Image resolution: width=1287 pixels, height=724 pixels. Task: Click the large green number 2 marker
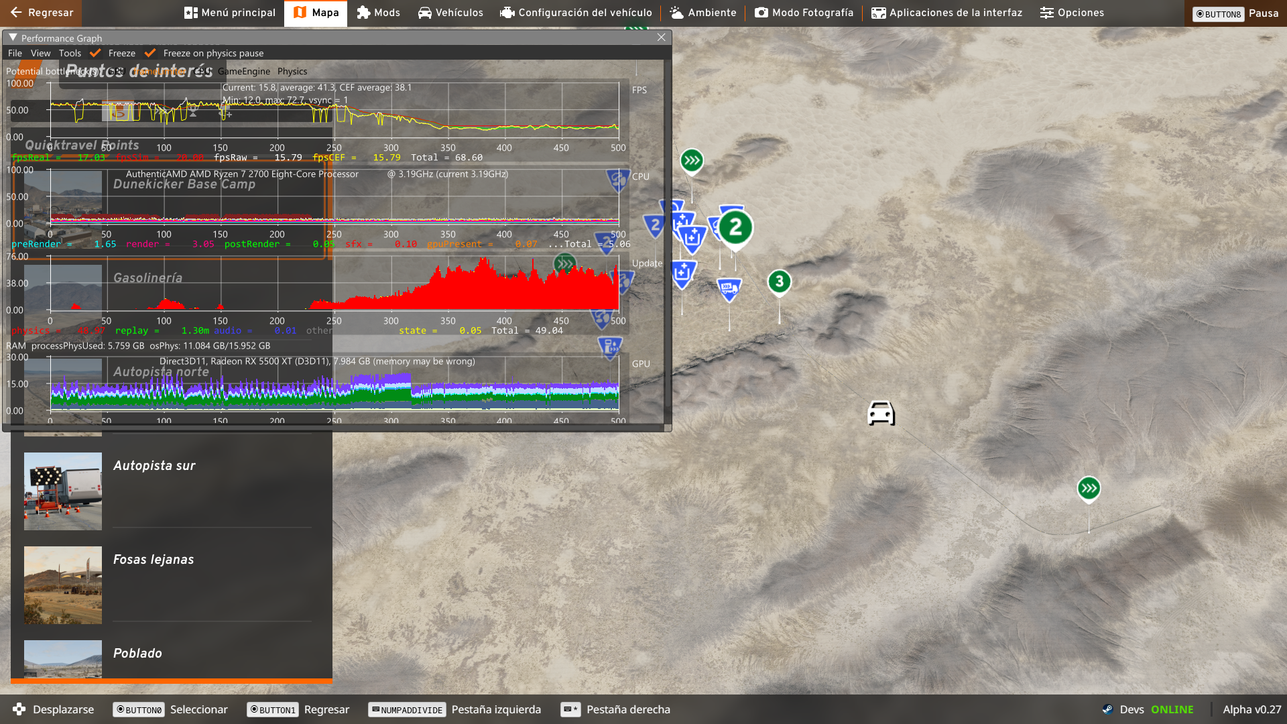point(735,228)
